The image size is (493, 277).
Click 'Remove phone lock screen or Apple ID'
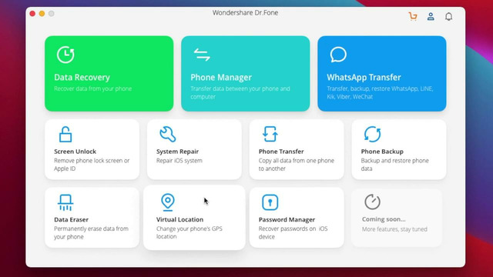(x=92, y=165)
